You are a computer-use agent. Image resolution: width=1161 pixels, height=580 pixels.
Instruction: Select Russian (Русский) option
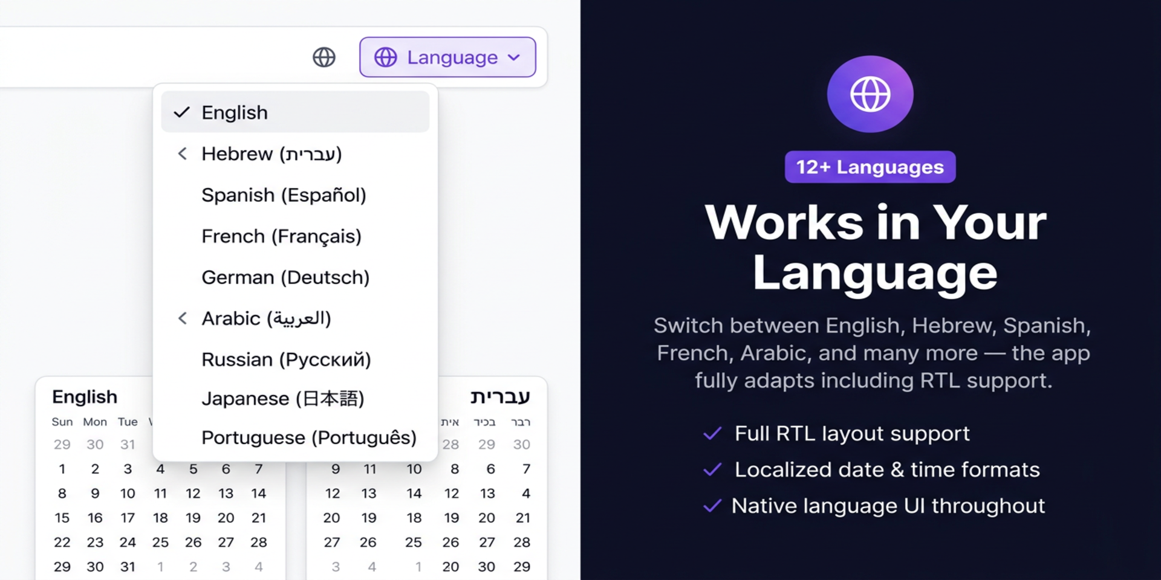tap(295, 359)
